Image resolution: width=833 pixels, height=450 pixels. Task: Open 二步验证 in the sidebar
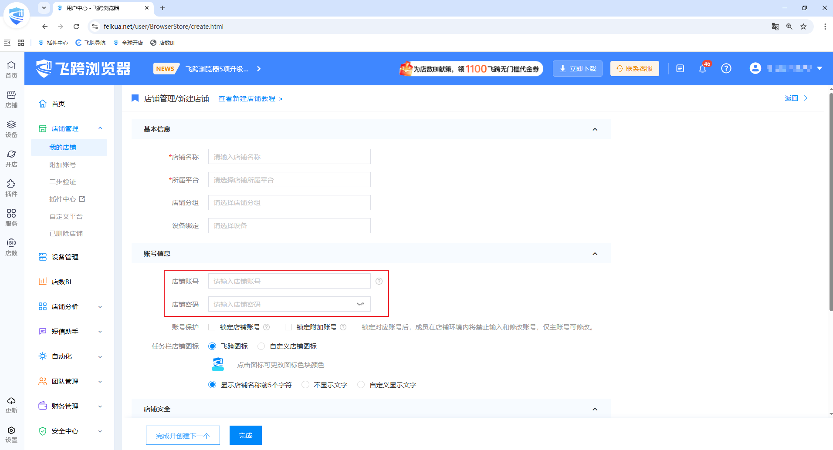[63, 181]
